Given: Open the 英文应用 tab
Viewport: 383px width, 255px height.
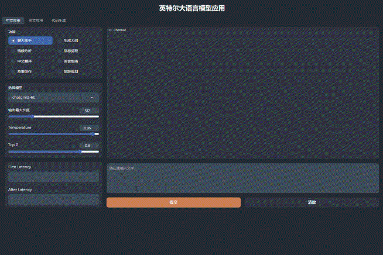Looking at the screenshot, I should (x=36, y=20).
